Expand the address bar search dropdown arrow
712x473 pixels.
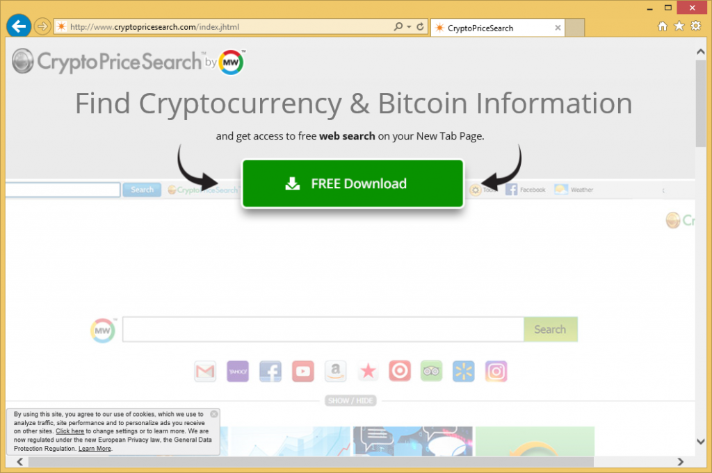(x=409, y=27)
